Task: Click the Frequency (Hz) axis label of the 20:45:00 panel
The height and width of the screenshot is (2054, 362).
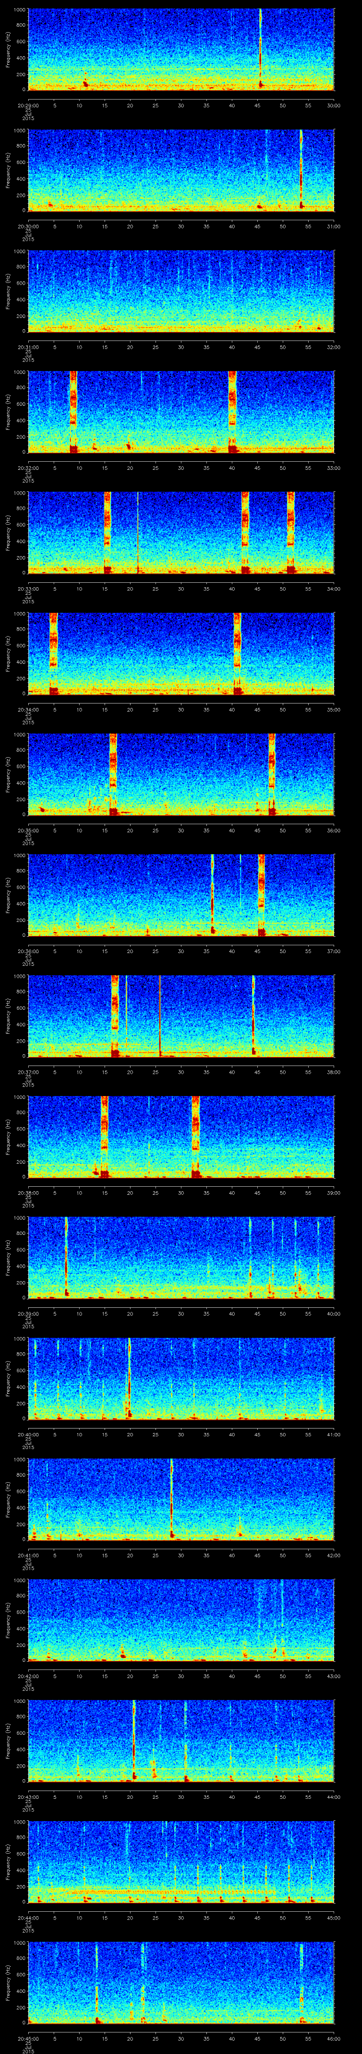Action: coord(8,1981)
